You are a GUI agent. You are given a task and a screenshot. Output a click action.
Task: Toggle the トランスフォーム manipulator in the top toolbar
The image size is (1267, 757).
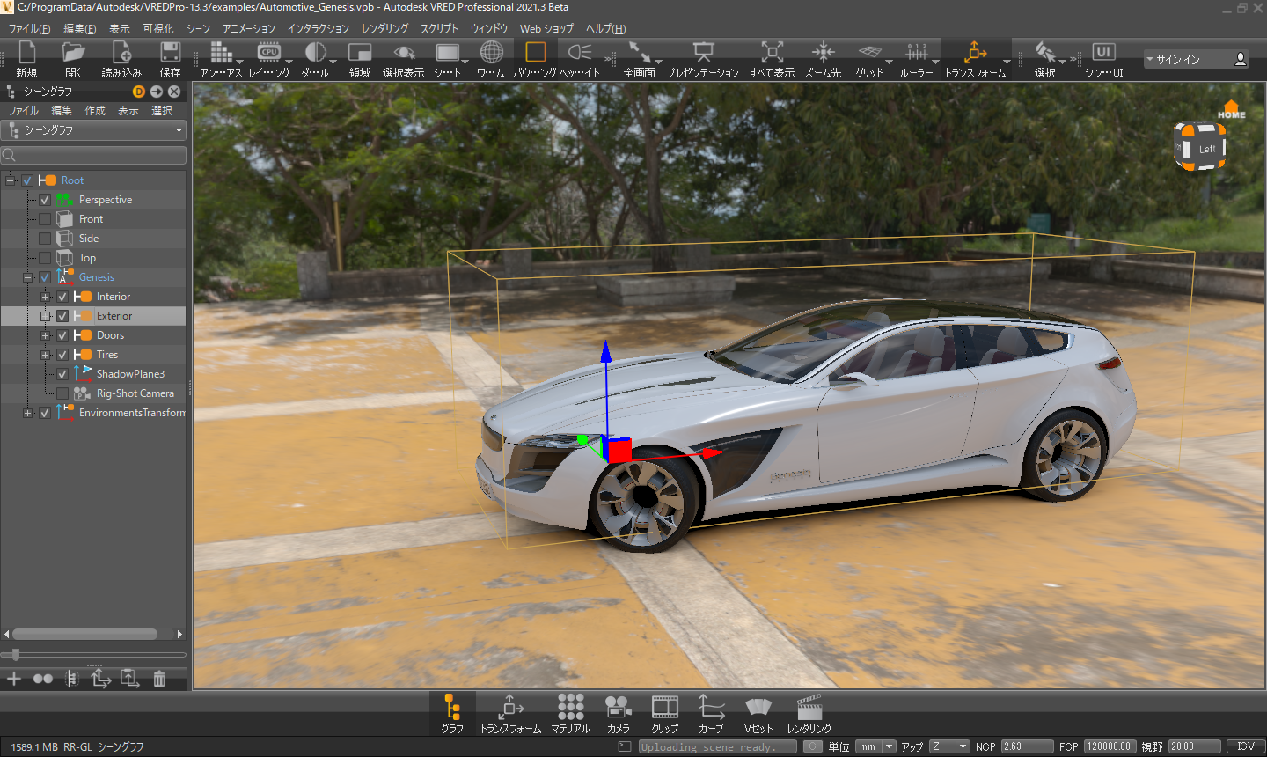point(975,59)
